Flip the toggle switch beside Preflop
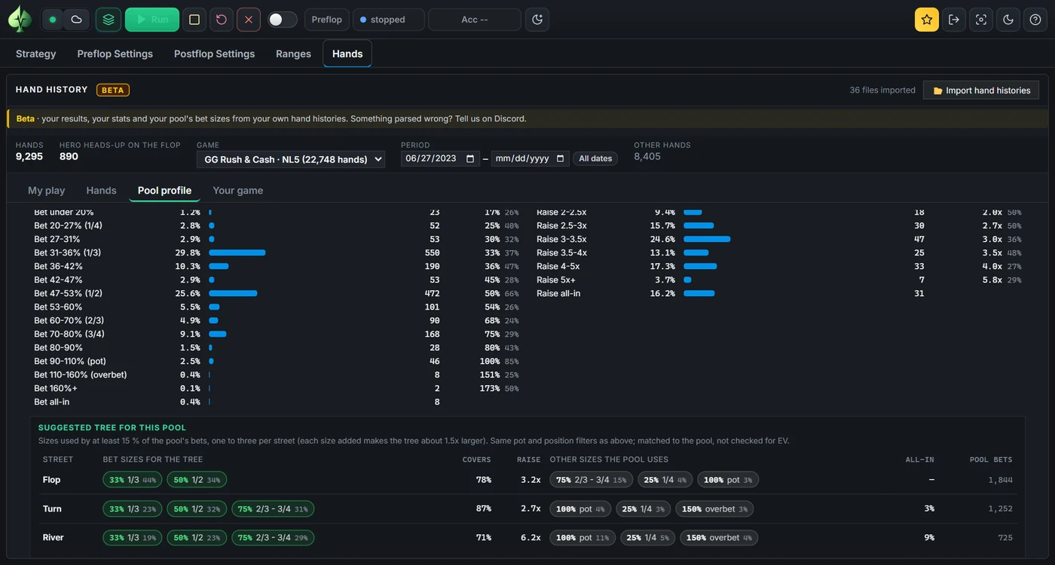Screen dimensions: 1055x565 (282, 20)
